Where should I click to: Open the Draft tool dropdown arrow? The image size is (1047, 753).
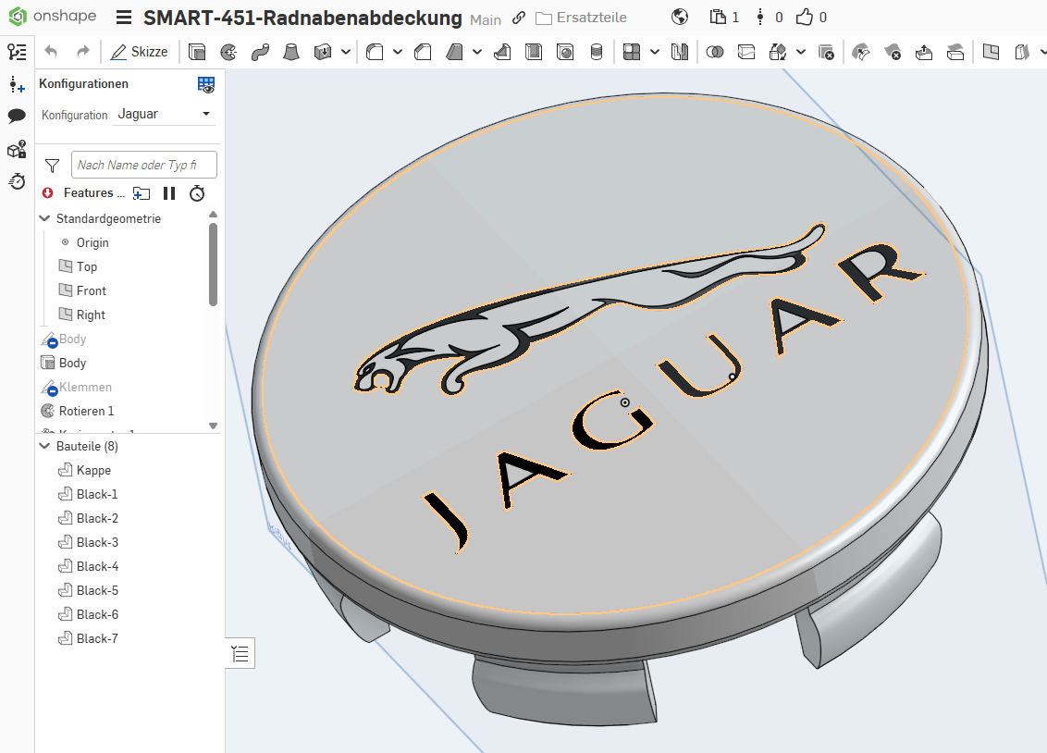477,52
